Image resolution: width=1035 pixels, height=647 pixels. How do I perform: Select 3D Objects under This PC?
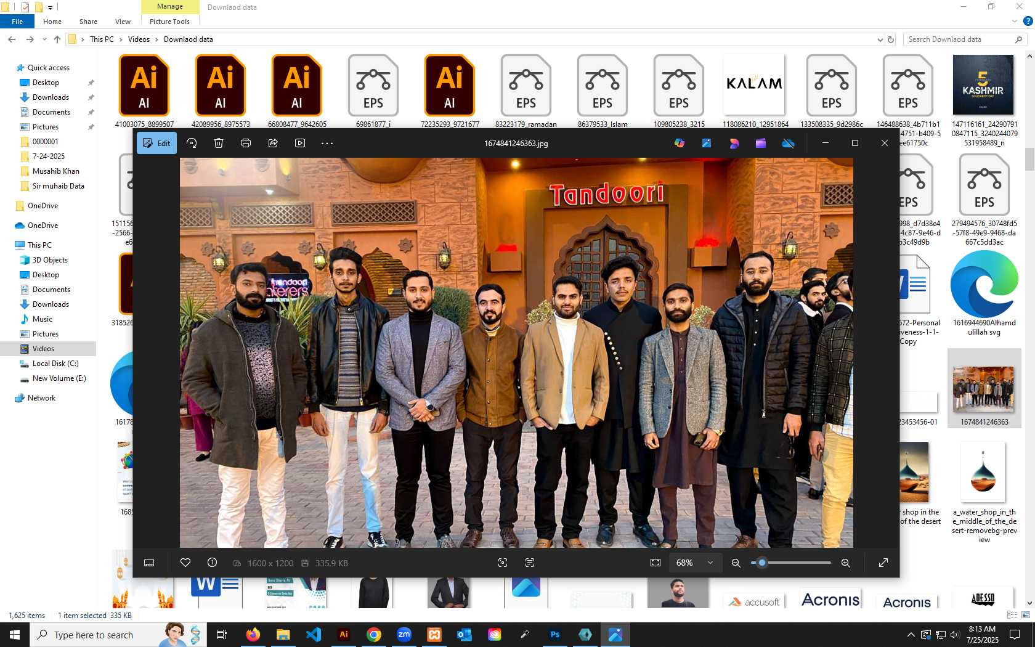(x=50, y=260)
